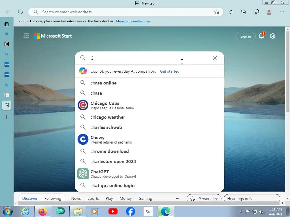Open the News tab
290x217 pixels.
76,198
